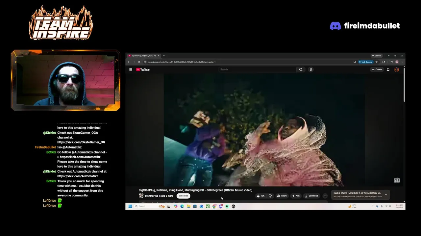Open the YouTube hamburger guide menu

[131, 69]
